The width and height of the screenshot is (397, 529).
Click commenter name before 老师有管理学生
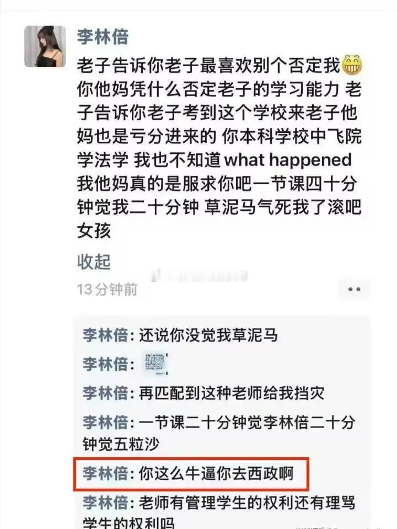105,503
